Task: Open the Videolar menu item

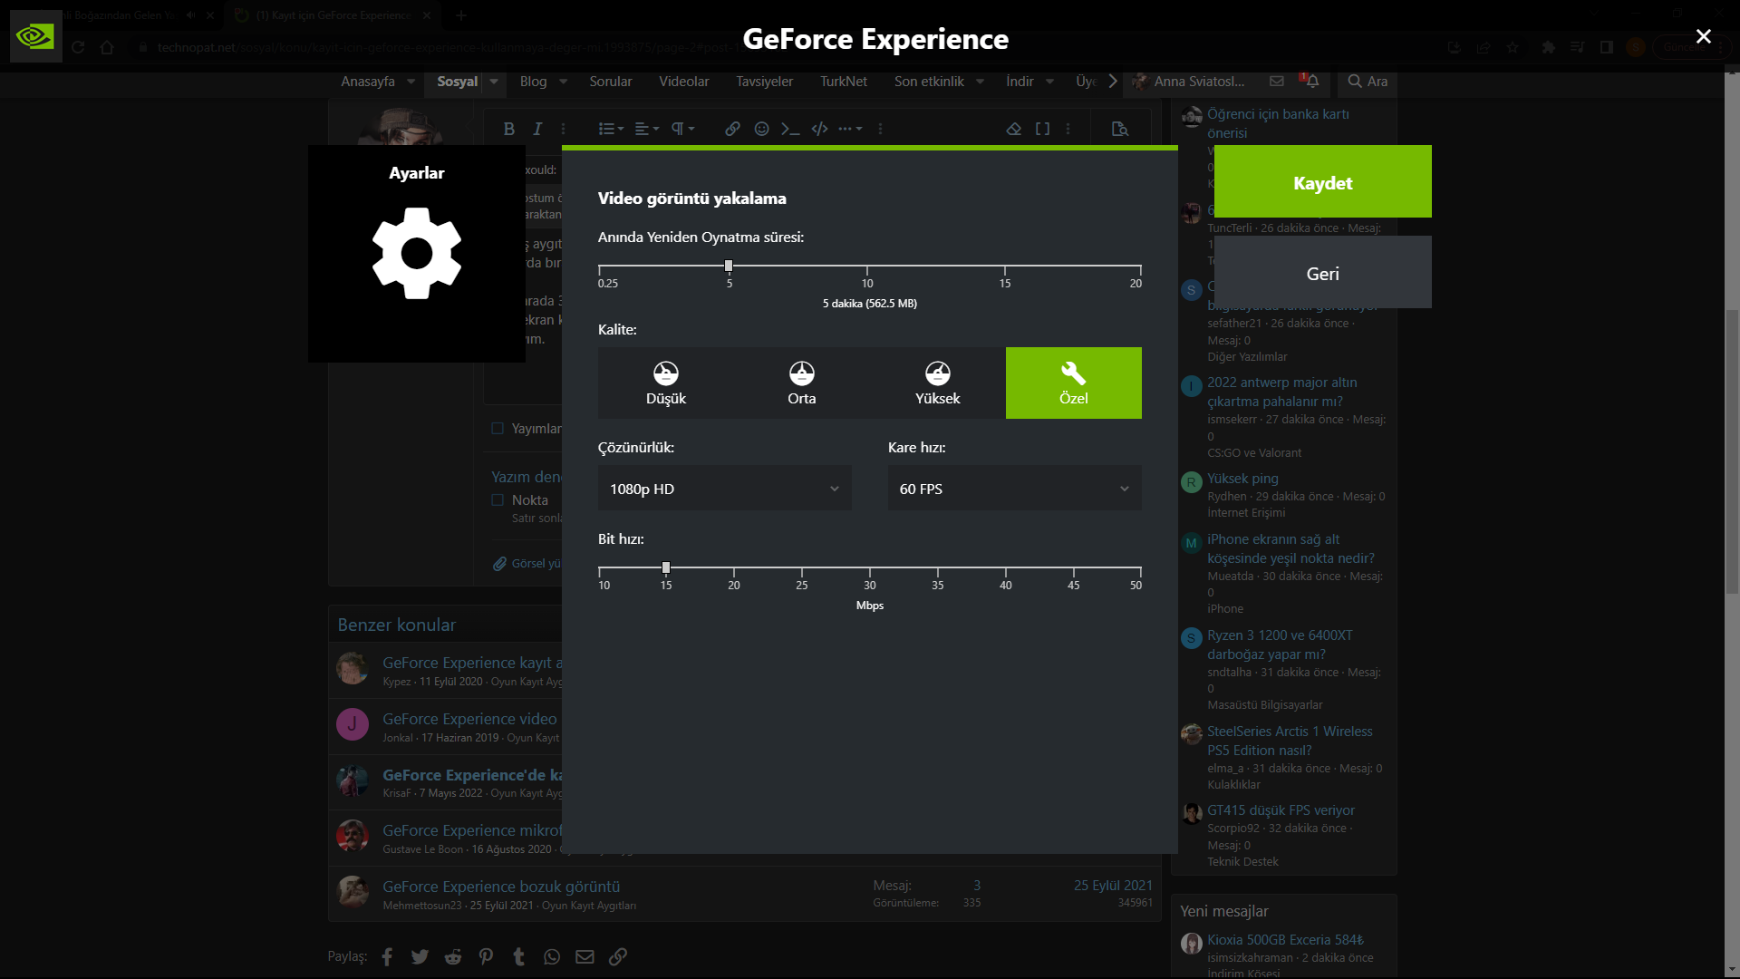Action: pyautogui.click(x=684, y=81)
